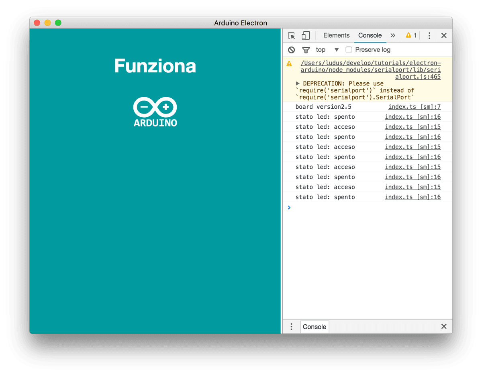Focus the console prompt input line
Screen dimensions: 482x376
click(368, 207)
